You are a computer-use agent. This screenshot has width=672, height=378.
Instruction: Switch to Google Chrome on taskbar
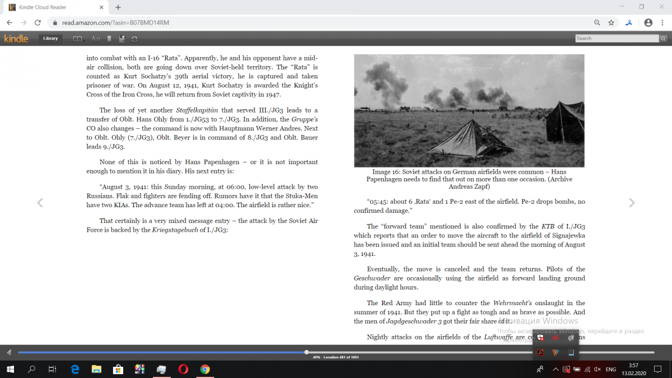[x=205, y=369]
